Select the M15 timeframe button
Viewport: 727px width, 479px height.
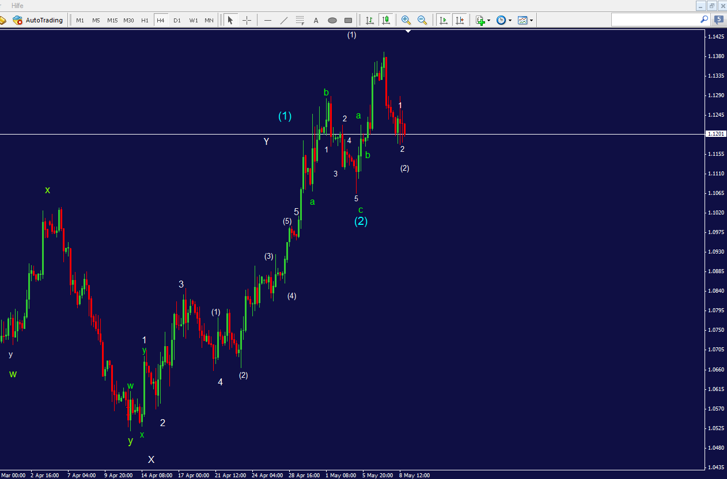tap(112, 20)
